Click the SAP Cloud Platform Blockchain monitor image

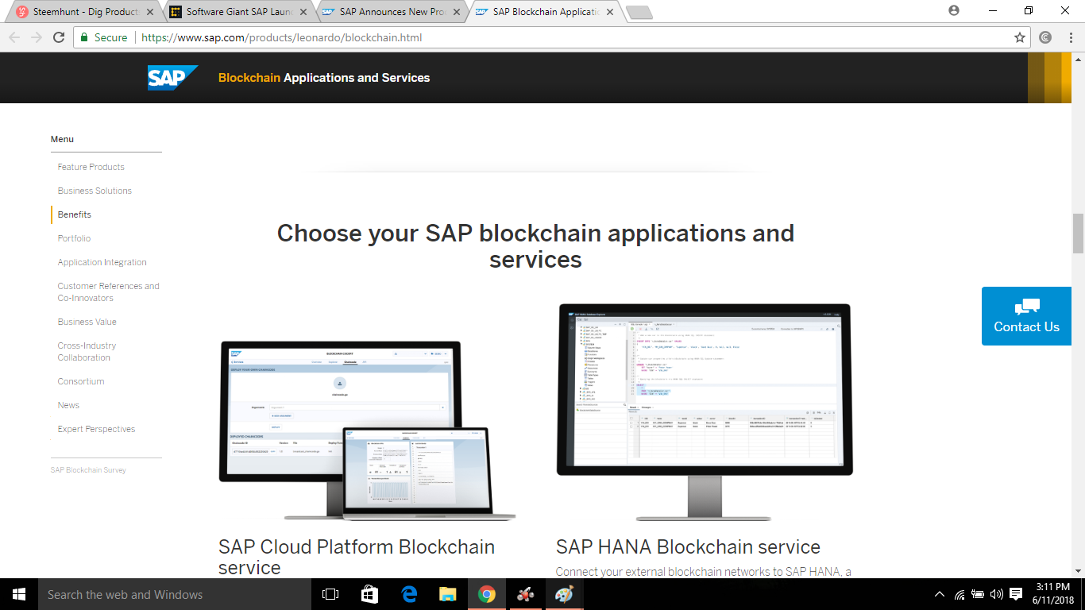(367, 430)
